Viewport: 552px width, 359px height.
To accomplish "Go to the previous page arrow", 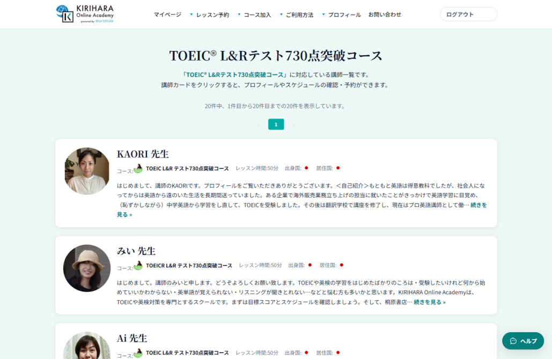I will pyautogui.click(x=259, y=124).
